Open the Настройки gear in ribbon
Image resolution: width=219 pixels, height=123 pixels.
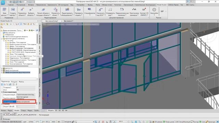coord(154,12)
